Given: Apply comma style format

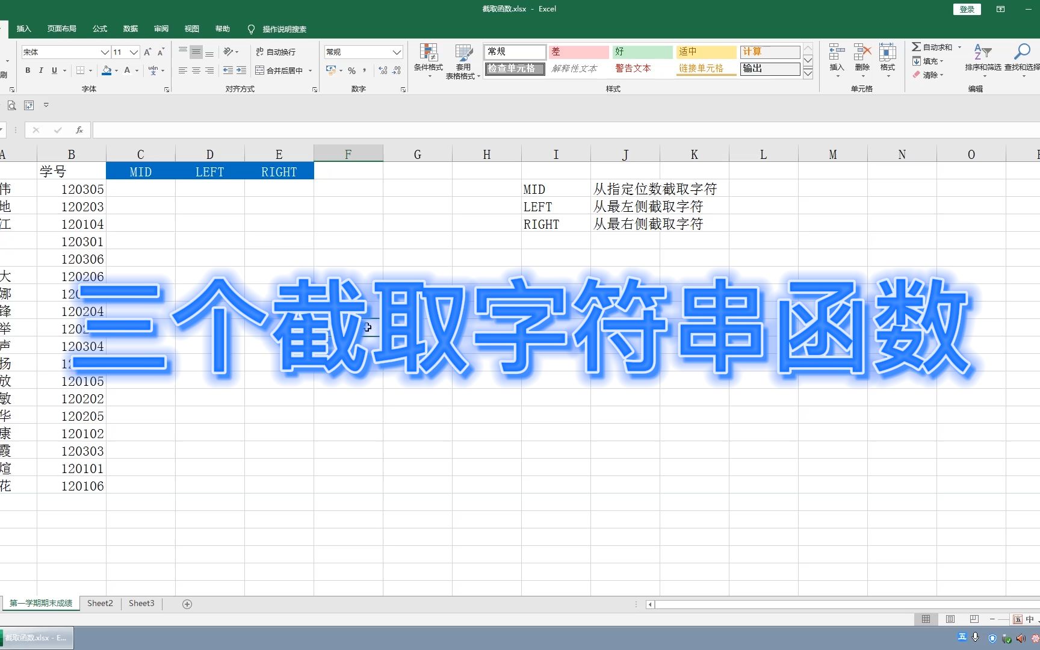Looking at the screenshot, I should [x=365, y=70].
